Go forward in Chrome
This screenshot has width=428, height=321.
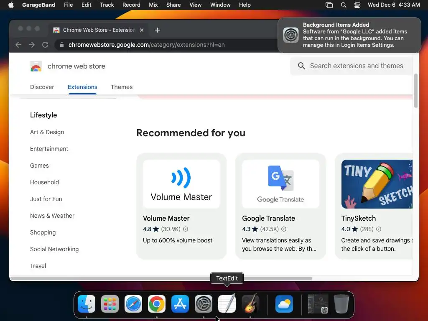click(32, 45)
